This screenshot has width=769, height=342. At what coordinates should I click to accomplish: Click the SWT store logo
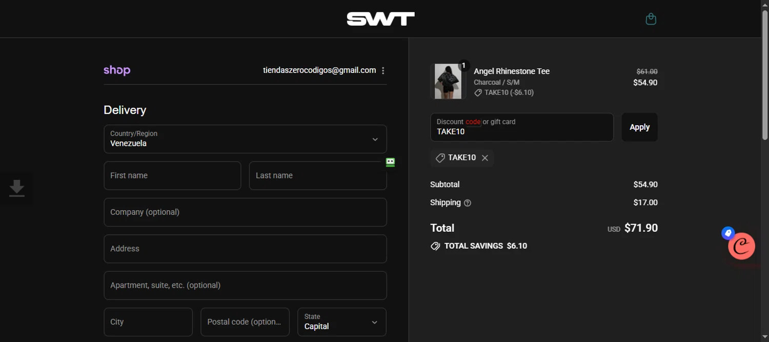coord(380,19)
